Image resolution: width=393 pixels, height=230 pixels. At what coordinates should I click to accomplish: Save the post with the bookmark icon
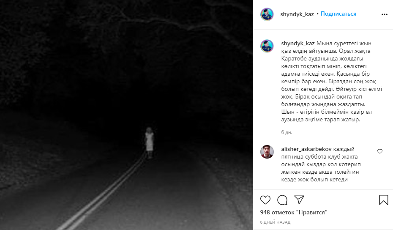[383, 200]
